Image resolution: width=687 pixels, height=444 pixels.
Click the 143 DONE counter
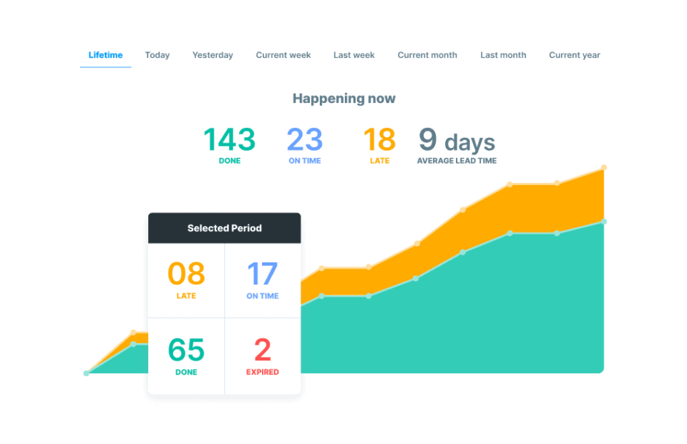tap(229, 143)
